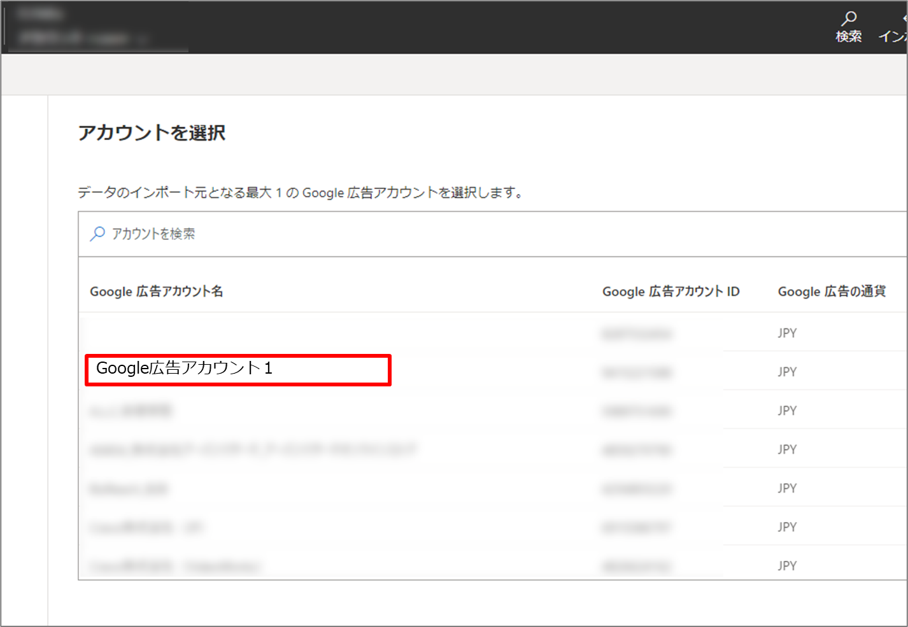Select the last visible account row in list

[175, 566]
